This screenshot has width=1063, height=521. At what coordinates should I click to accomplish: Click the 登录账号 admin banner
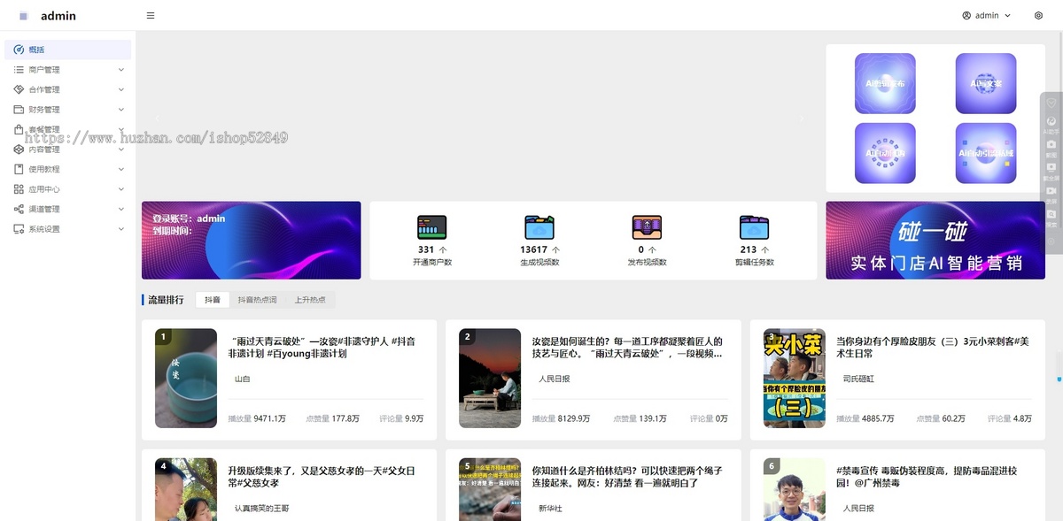(x=252, y=241)
